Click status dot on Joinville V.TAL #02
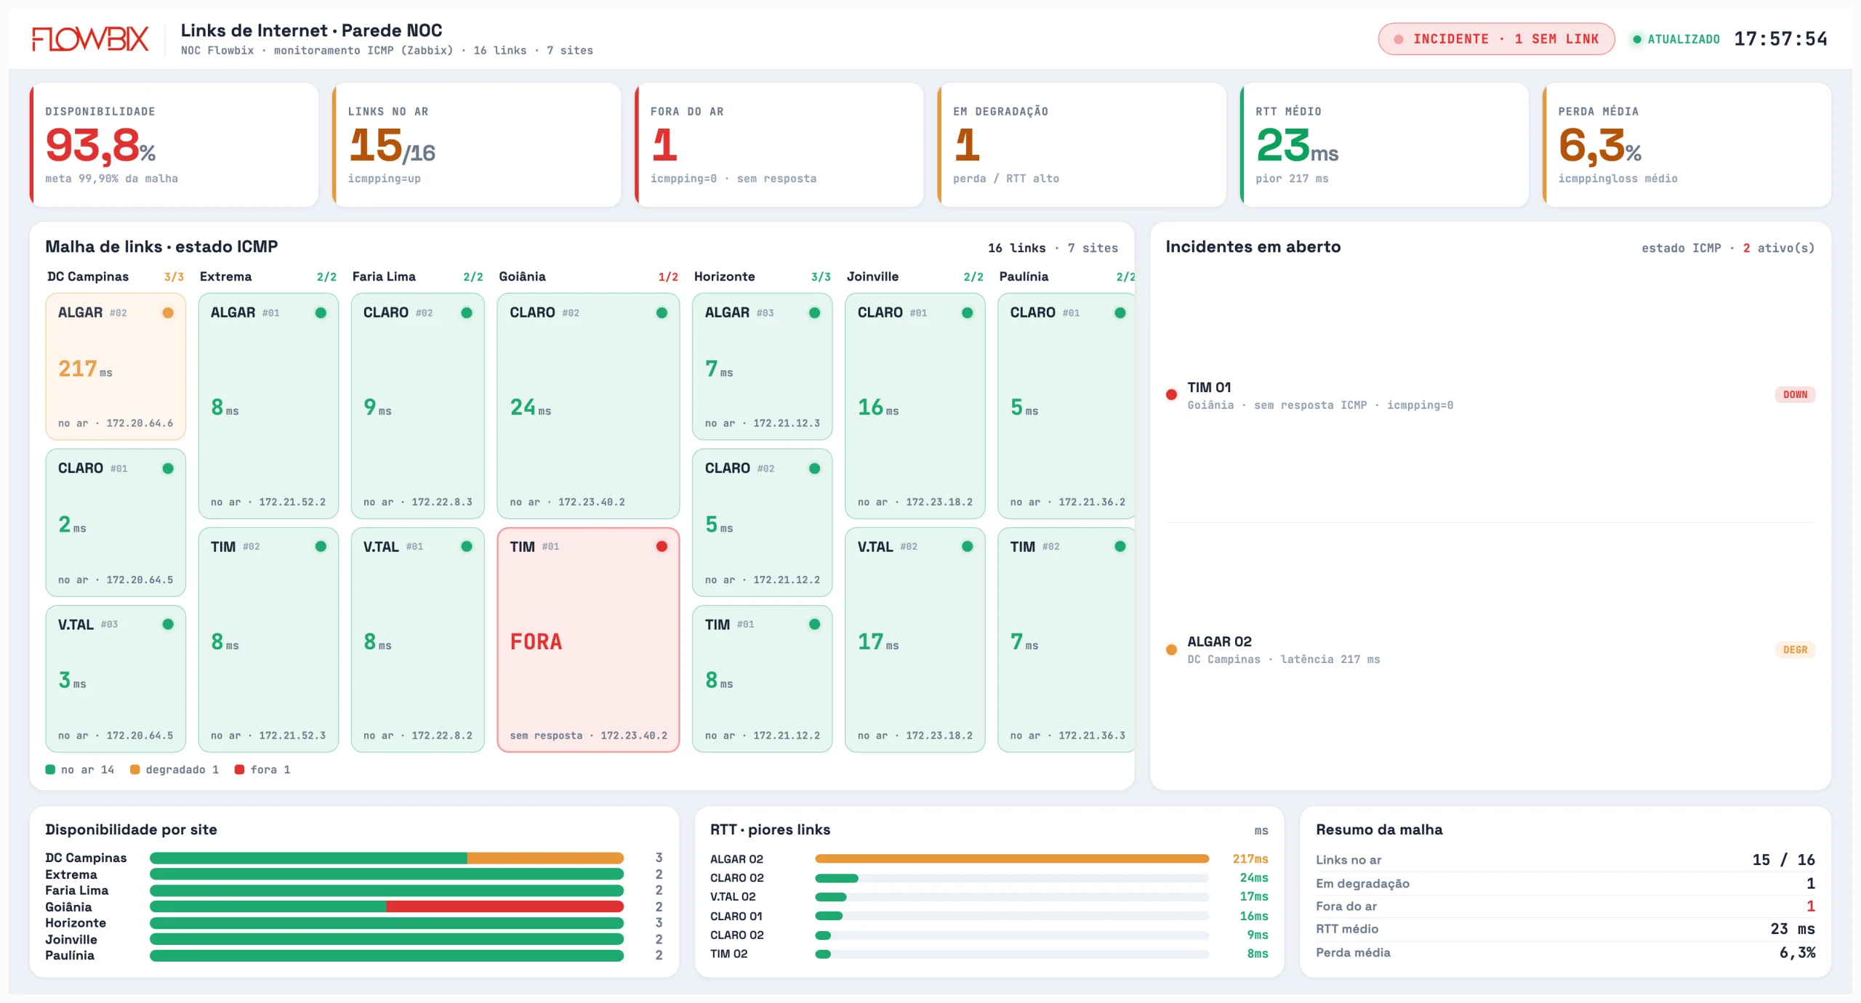This screenshot has width=1861, height=1003. point(967,547)
